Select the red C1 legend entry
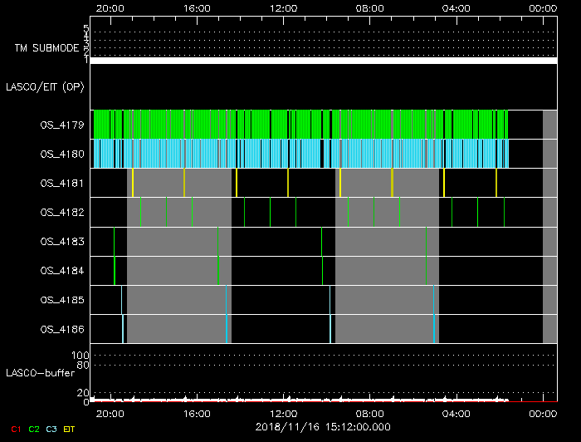This screenshot has height=442, width=581. [15, 429]
